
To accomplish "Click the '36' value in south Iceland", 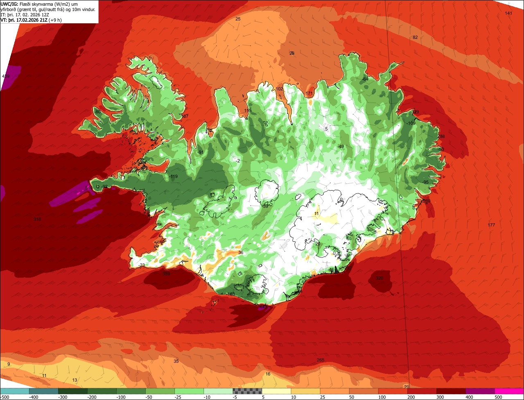I will (x=241, y=253).
